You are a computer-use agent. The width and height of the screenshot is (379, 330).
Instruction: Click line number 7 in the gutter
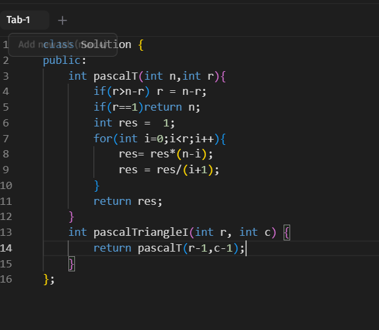(6, 139)
